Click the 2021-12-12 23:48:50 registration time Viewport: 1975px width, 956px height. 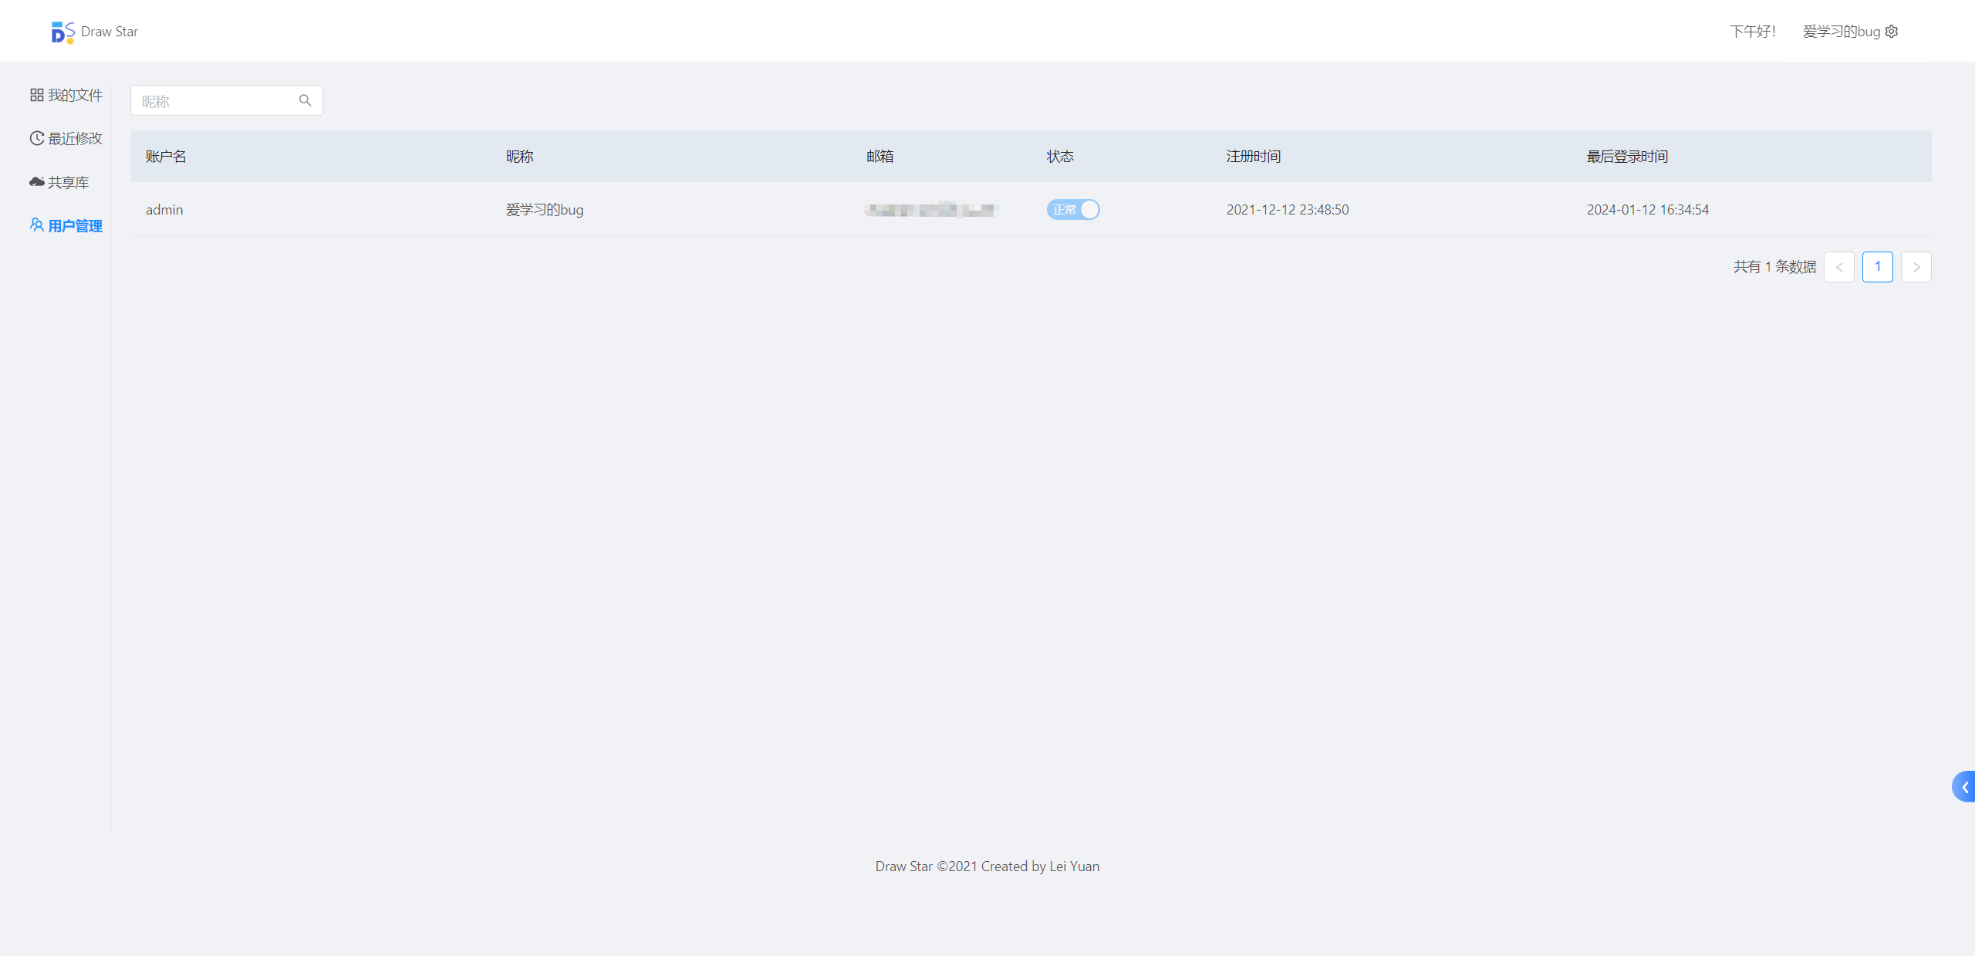point(1288,209)
